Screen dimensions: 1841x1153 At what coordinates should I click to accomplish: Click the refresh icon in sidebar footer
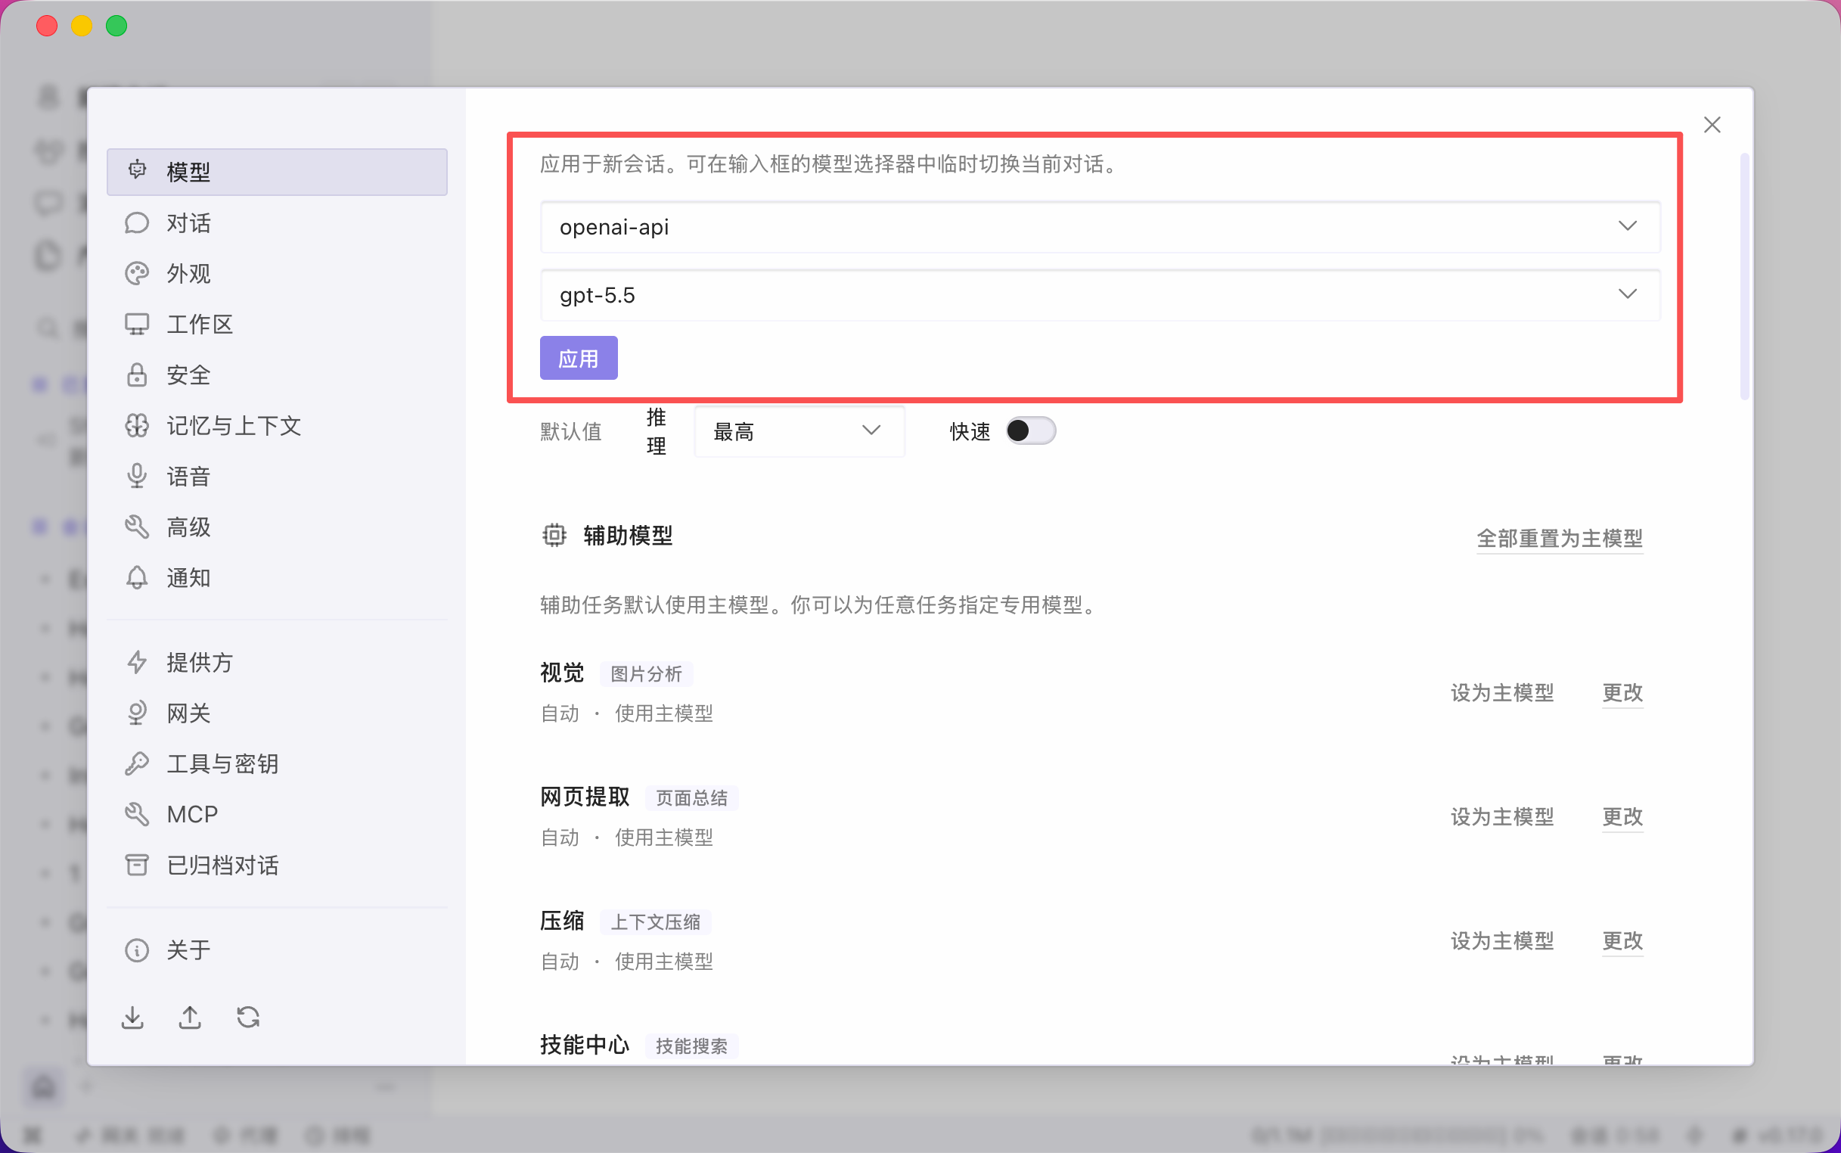click(248, 1018)
